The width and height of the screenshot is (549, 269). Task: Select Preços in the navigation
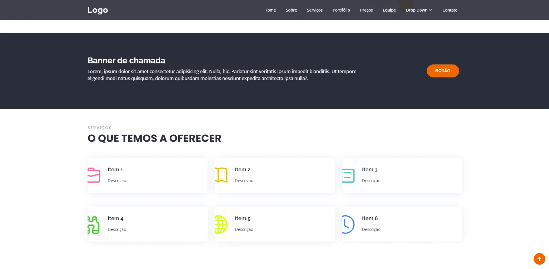click(366, 10)
